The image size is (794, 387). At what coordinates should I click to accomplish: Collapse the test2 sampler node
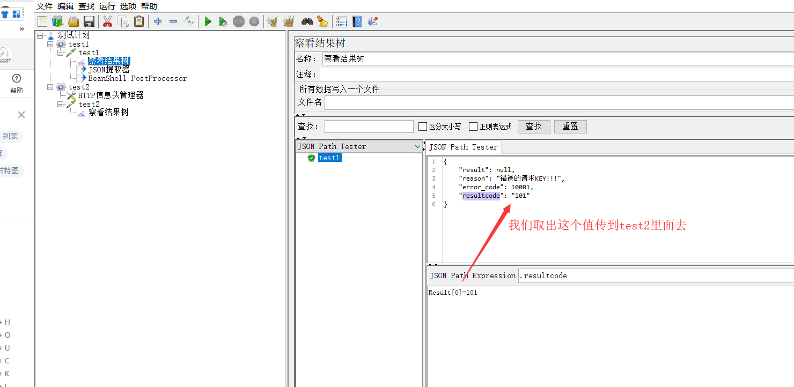point(61,104)
